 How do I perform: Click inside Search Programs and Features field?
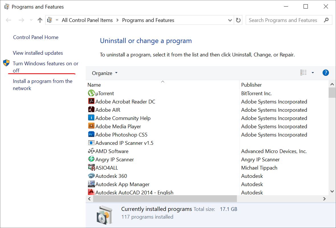[283, 20]
